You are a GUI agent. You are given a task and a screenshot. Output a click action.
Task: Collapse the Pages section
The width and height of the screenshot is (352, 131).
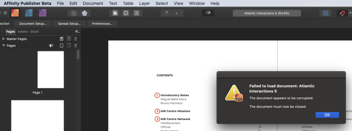[x=4, y=45]
